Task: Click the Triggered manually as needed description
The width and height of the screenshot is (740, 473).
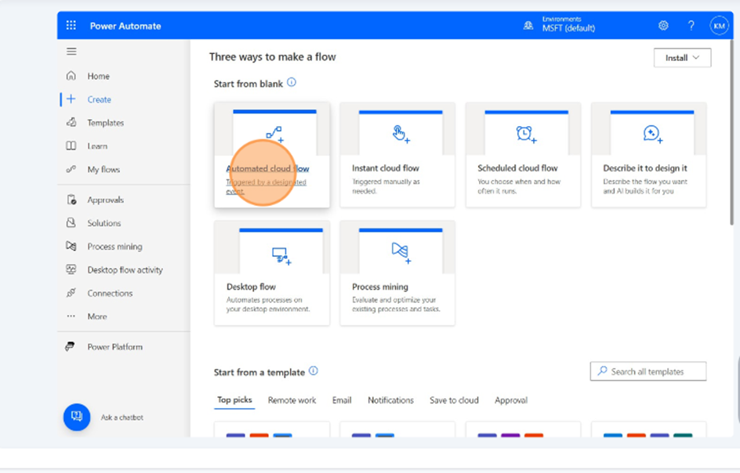Action: coord(386,186)
